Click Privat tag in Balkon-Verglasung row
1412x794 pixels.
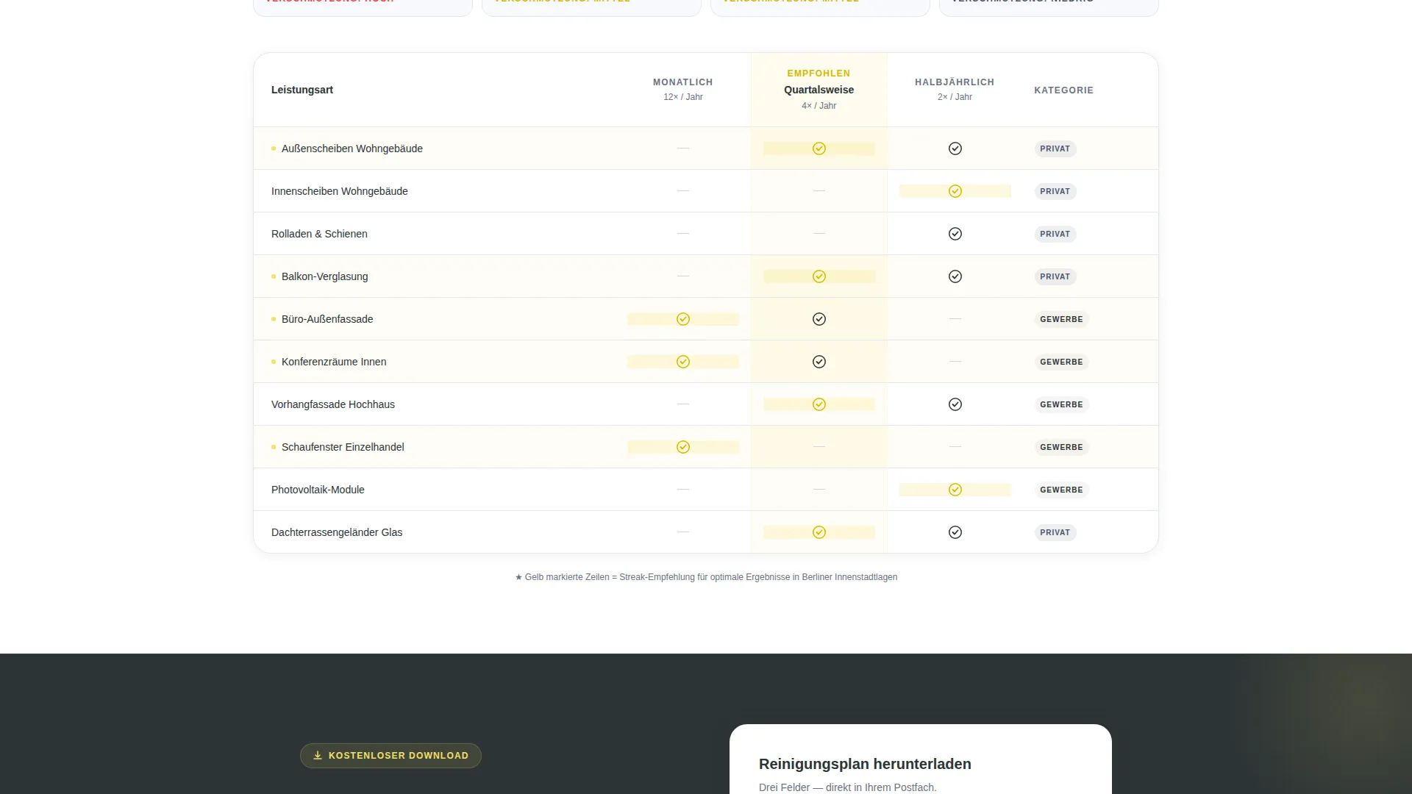[1055, 276]
